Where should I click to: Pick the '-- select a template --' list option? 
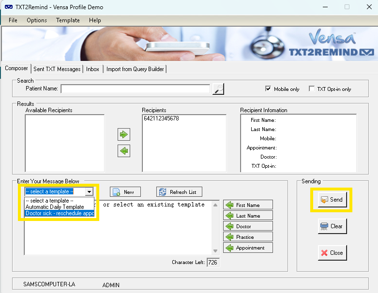(60, 201)
